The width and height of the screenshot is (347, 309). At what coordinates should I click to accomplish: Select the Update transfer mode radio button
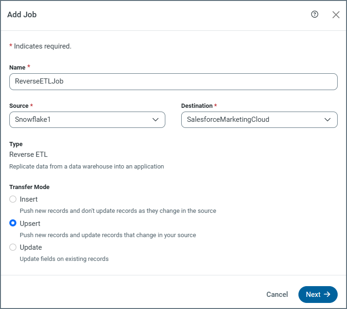13,247
